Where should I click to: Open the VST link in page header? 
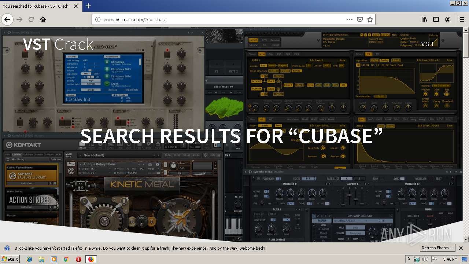(428, 44)
